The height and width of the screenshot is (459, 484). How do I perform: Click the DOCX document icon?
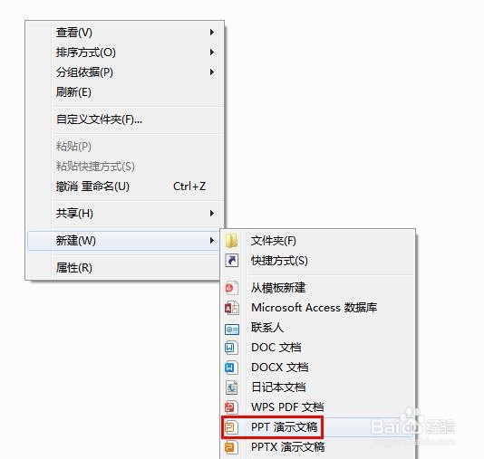pos(231,368)
